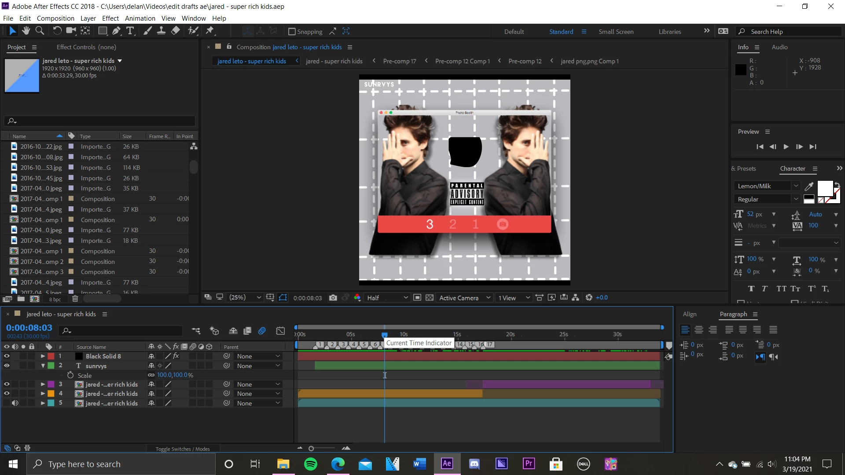Open the Animation menu
Image resolution: width=845 pixels, height=475 pixels.
coord(140,18)
